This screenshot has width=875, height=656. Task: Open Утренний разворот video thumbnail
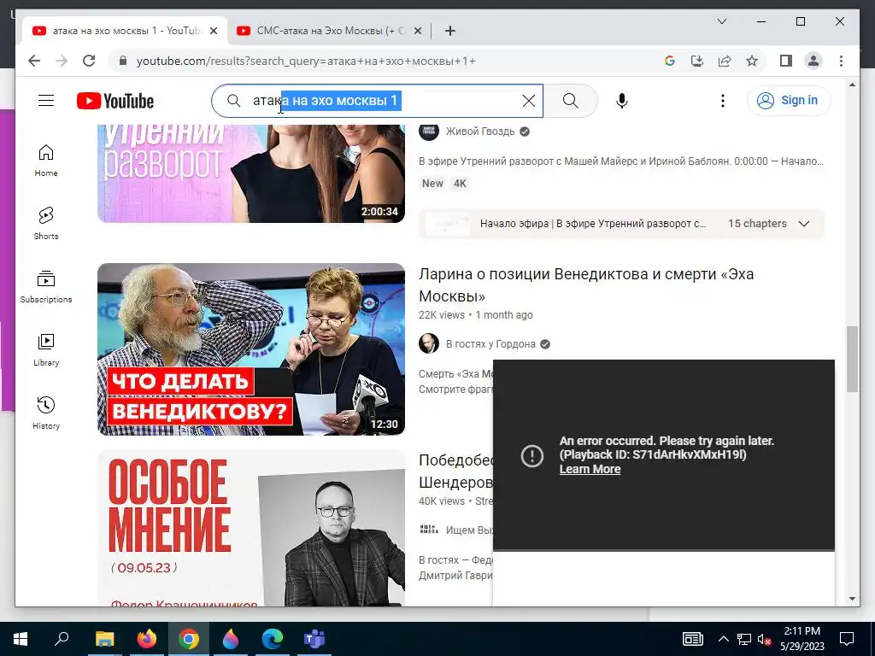click(x=251, y=173)
